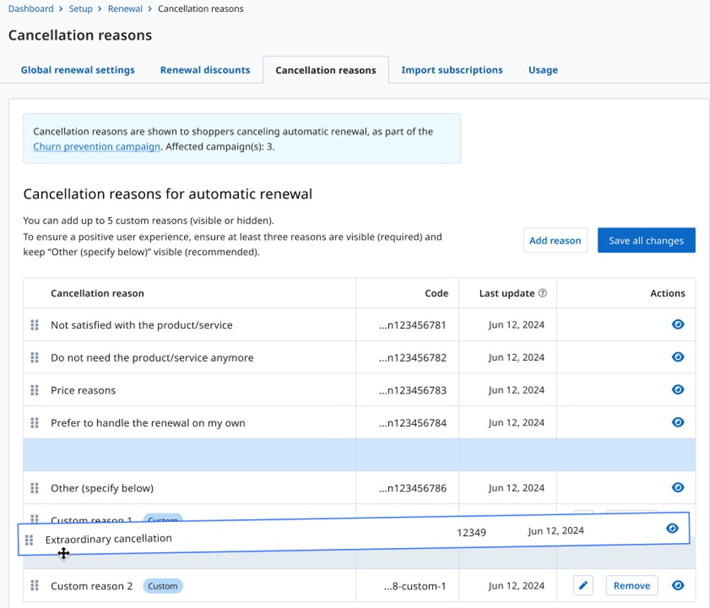Click drag handle for Price reasons row
Viewport: 710px width, 608px height.
point(35,390)
